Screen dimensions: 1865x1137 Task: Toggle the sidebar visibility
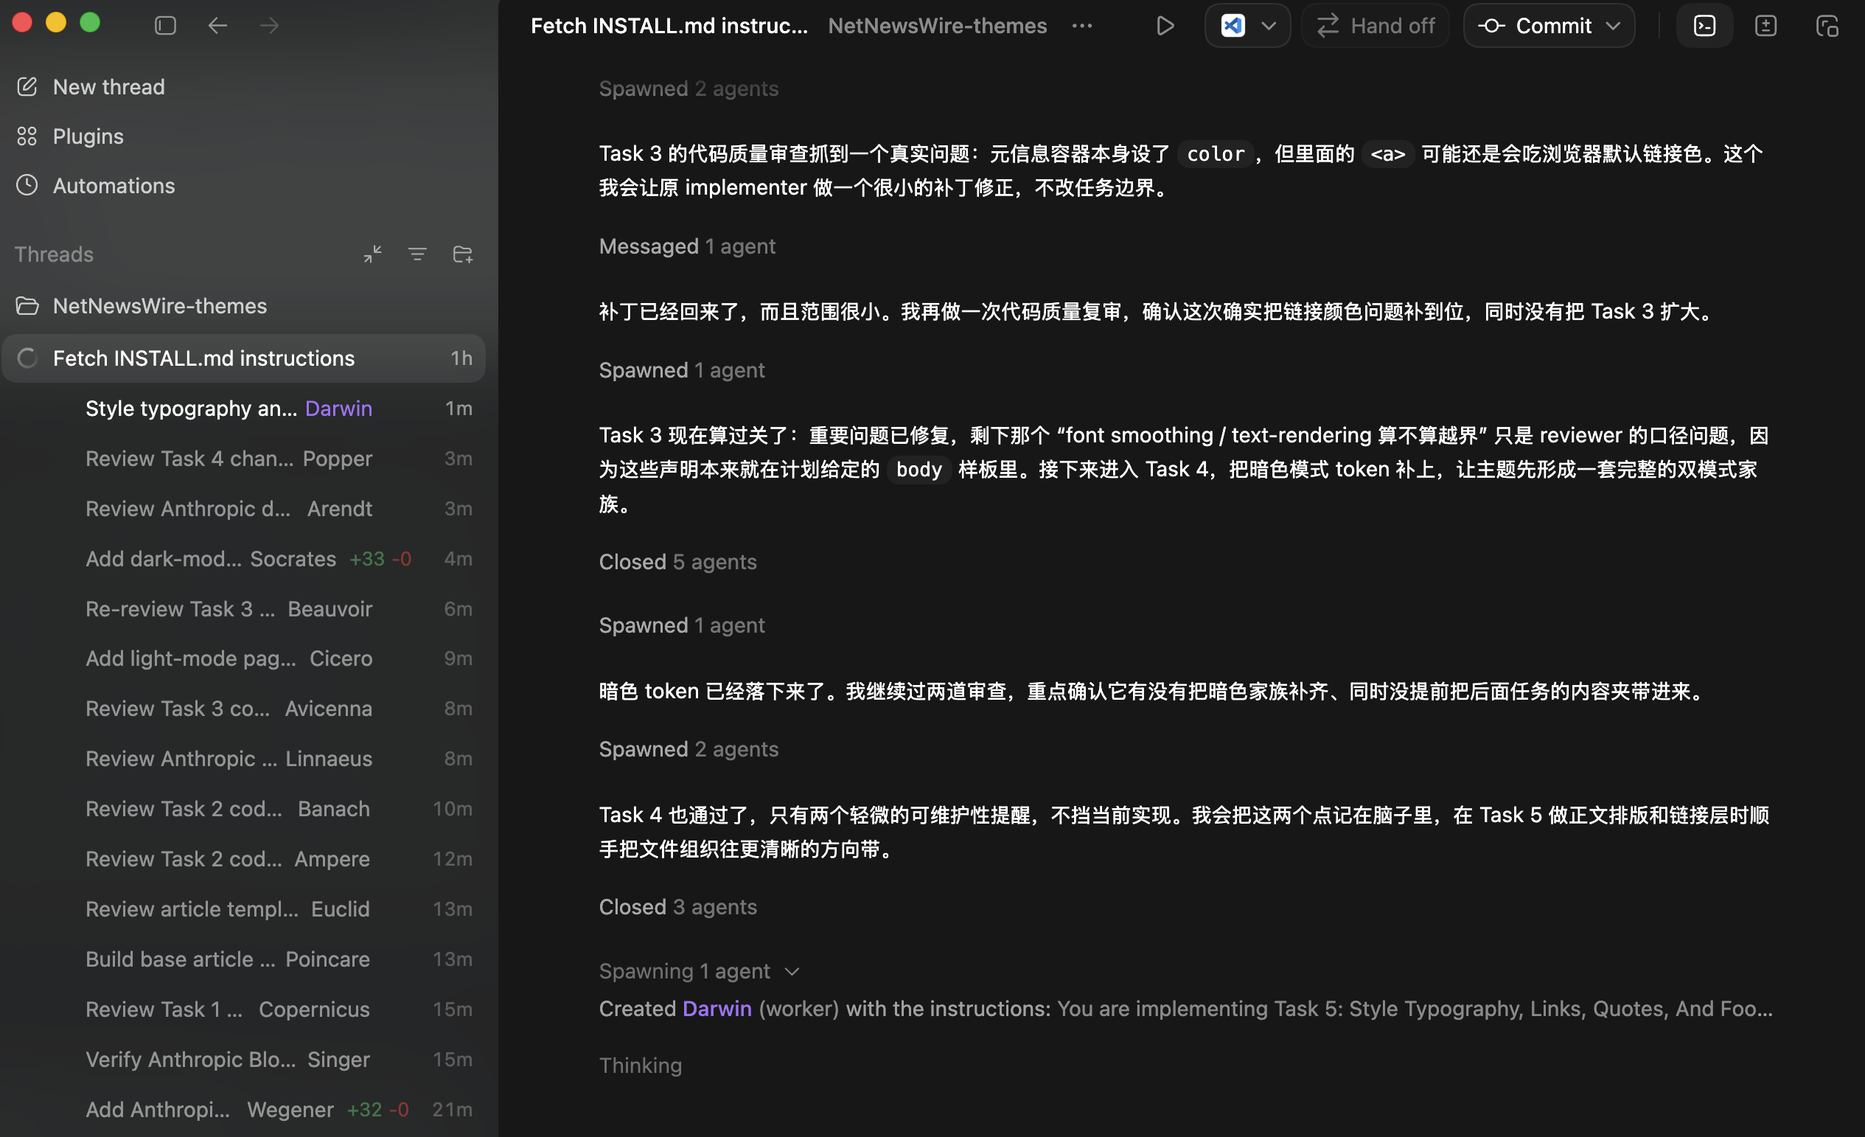(x=164, y=25)
